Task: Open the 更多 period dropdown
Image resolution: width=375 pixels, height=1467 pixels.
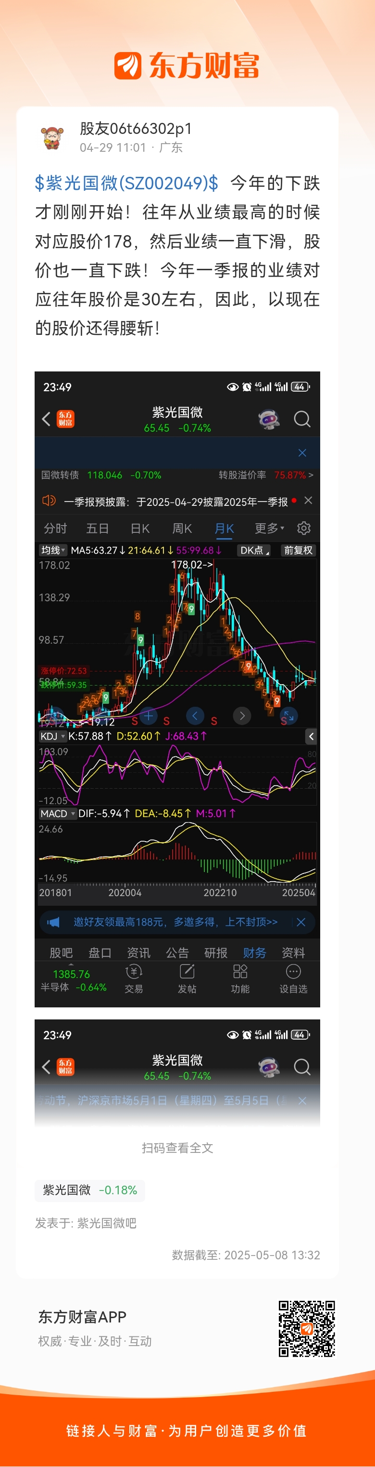Action: [x=269, y=528]
